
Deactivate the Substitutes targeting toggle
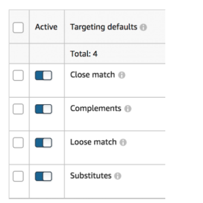(44, 176)
